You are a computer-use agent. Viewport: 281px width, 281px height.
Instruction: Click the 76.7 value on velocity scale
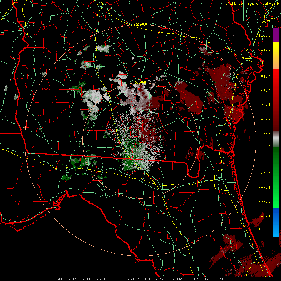click(266, 63)
